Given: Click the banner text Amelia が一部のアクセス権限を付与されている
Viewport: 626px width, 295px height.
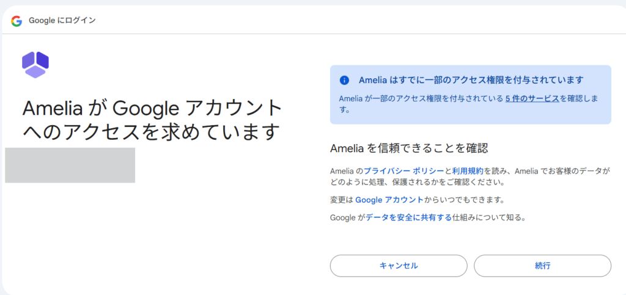Looking at the screenshot, I should click(x=421, y=98).
